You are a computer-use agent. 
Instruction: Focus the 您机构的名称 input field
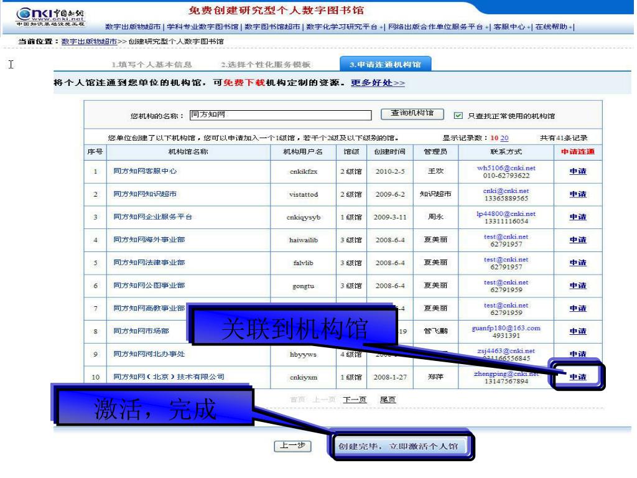point(281,115)
